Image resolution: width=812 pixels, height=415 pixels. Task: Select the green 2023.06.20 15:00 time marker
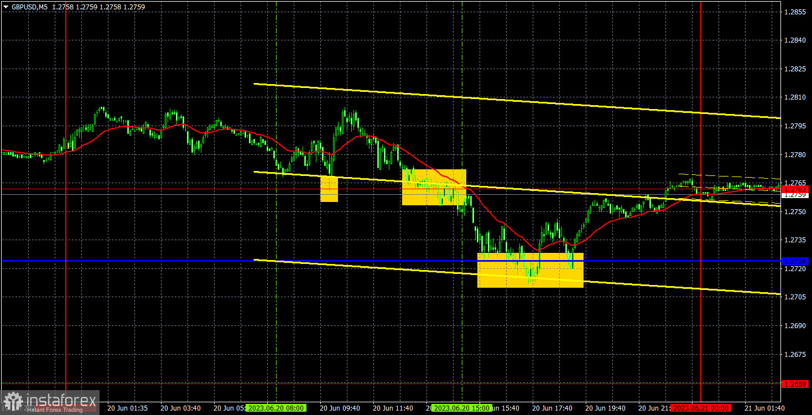point(461,408)
